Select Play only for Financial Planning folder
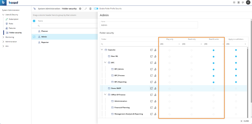Image resolution: width=252 pixels, height=124 pixels. 169,108
